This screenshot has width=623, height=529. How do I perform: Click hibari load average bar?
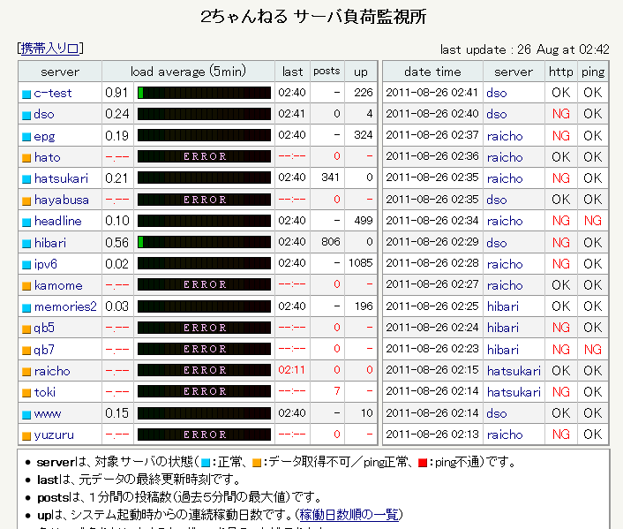coord(204,242)
